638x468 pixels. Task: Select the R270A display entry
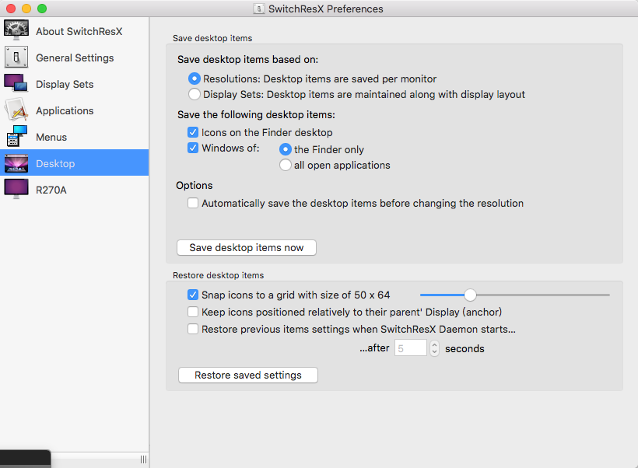coord(75,190)
